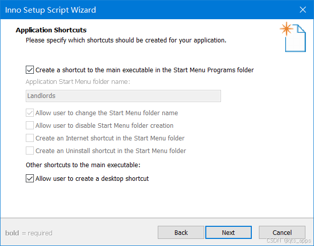Click the Please specify which shortcuts description text

click(x=126, y=40)
